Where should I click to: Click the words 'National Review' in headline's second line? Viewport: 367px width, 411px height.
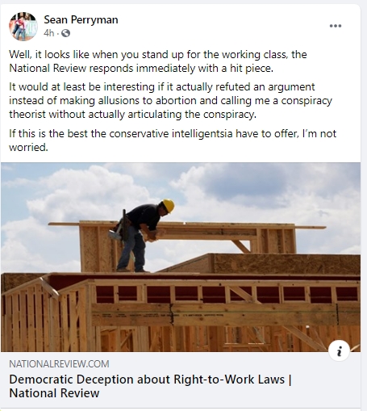[x=54, y=393]
